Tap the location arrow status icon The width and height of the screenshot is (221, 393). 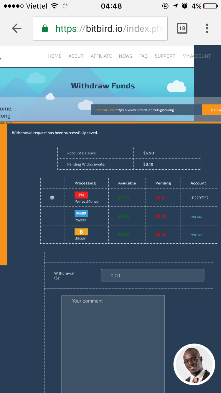click(x=176, y=6)
